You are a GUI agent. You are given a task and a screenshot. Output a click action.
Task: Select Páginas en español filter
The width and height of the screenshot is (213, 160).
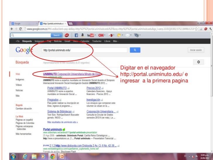click(x=24, y=120)
